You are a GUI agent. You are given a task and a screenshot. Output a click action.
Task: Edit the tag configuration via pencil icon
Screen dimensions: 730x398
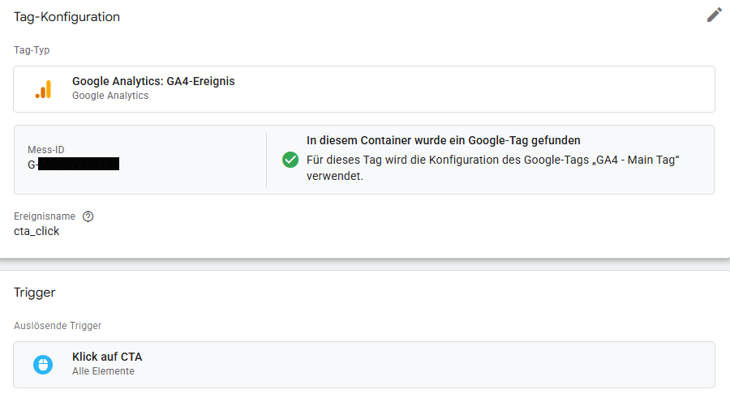pyautogui.click(x=714, y=15)
